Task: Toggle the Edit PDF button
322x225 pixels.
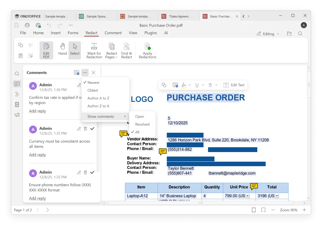Action: [x=46, y=51]
